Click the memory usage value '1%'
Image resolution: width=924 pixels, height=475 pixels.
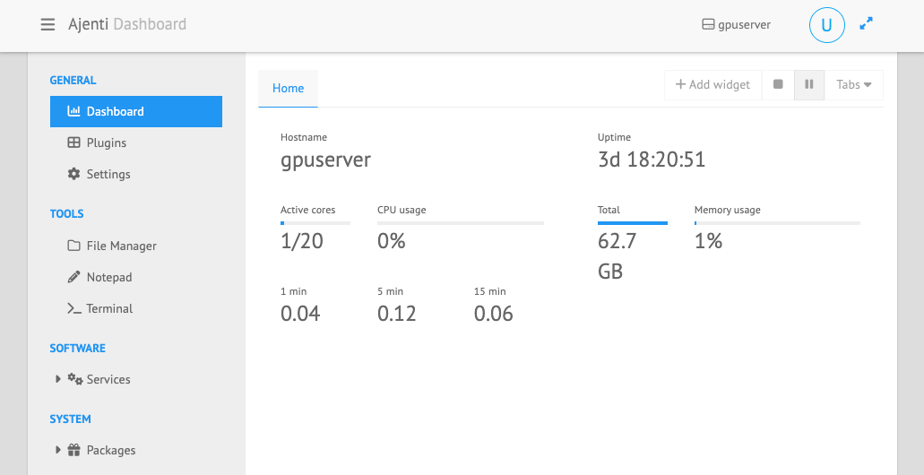point(708,241)
